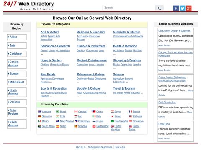Focus the Search input field
201x150 pixels.
(x=129, y=8)
